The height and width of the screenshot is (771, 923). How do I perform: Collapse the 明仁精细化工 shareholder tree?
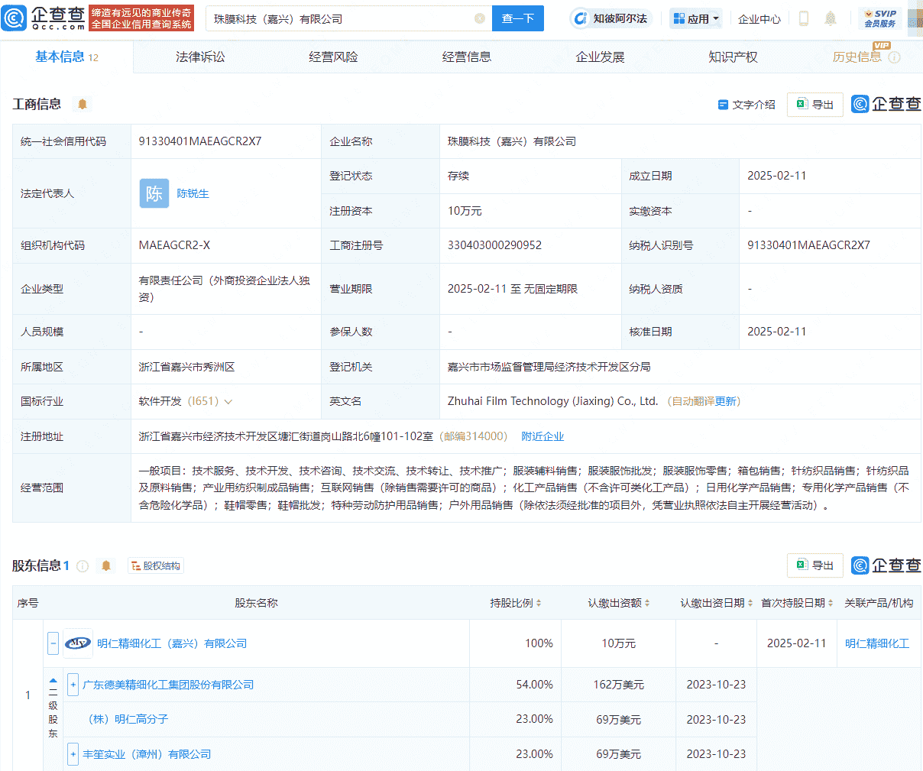pos(52,643)
